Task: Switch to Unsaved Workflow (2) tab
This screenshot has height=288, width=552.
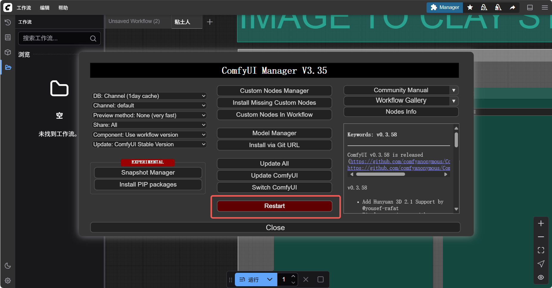Action: click(x=134, y=21)
